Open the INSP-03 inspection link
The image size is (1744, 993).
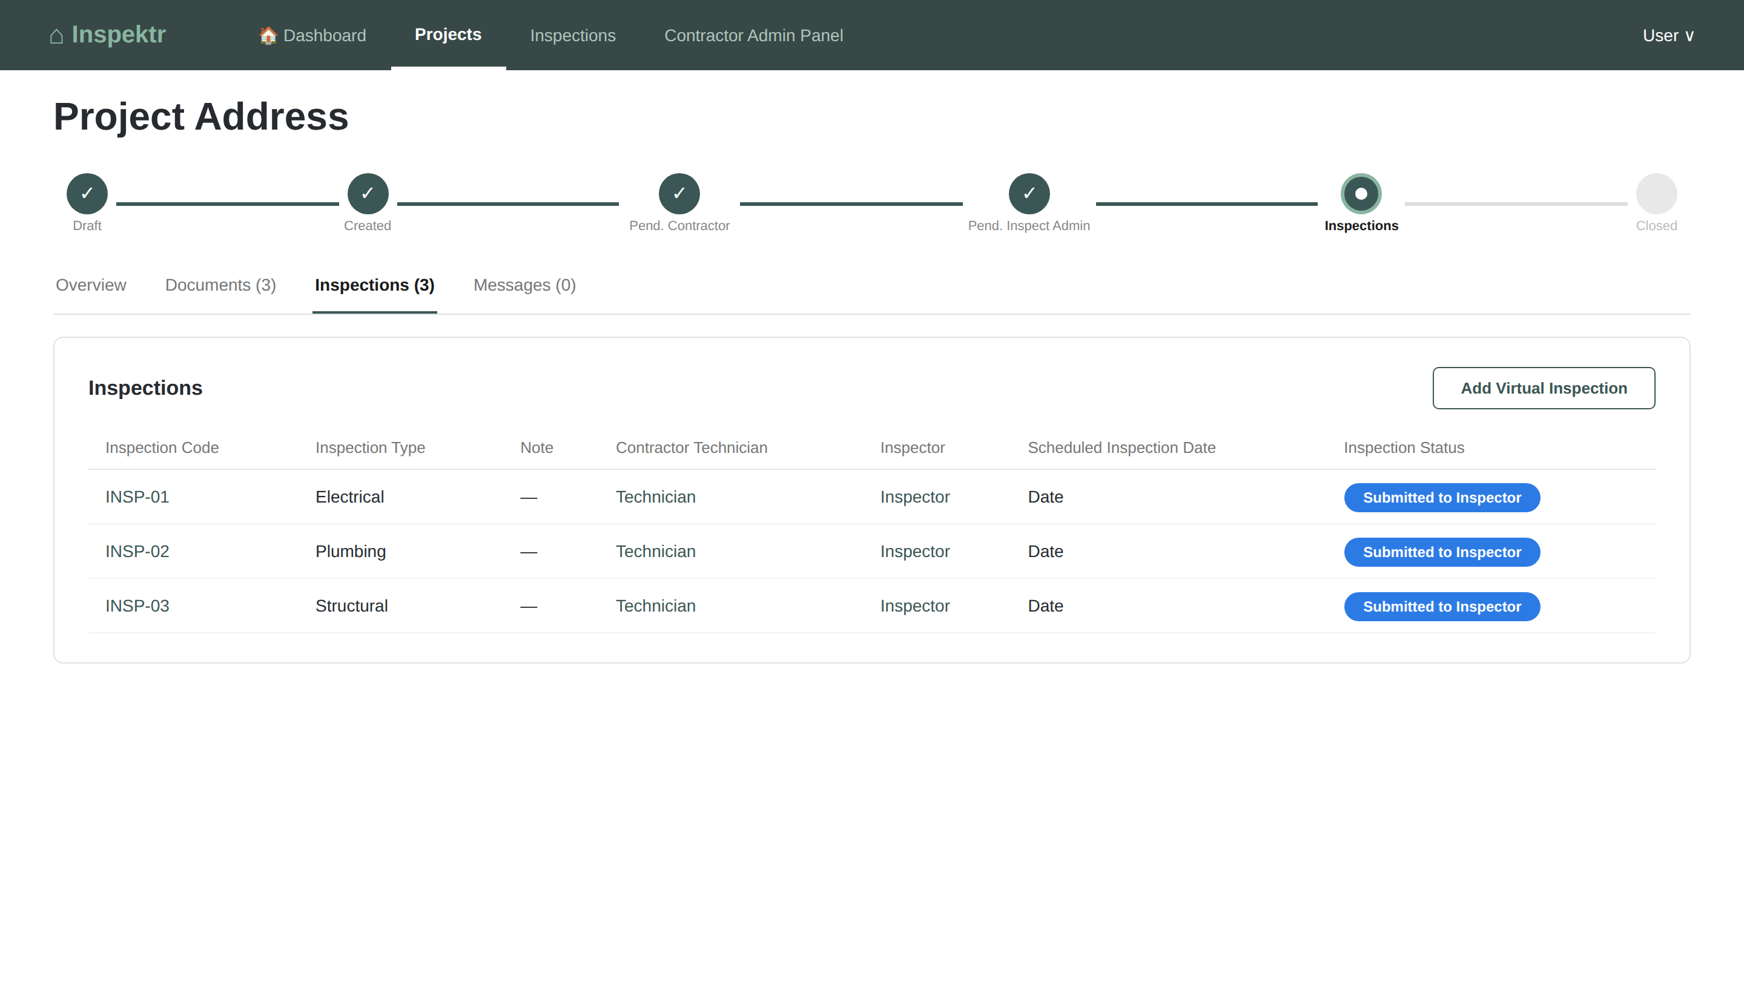pos(137,605)
